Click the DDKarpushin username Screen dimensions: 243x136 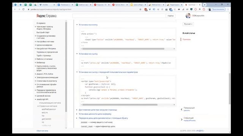[x=198, y=16]
